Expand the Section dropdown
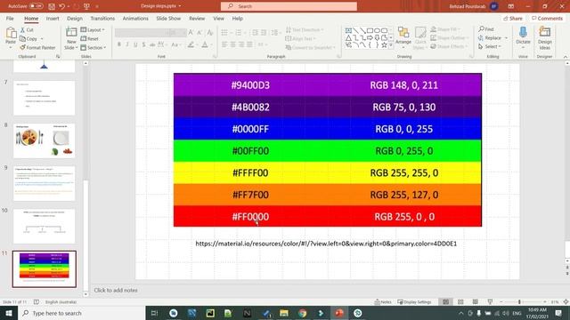Image resolution: width=570 pixels, height=320 pixels. click(94, 47)
